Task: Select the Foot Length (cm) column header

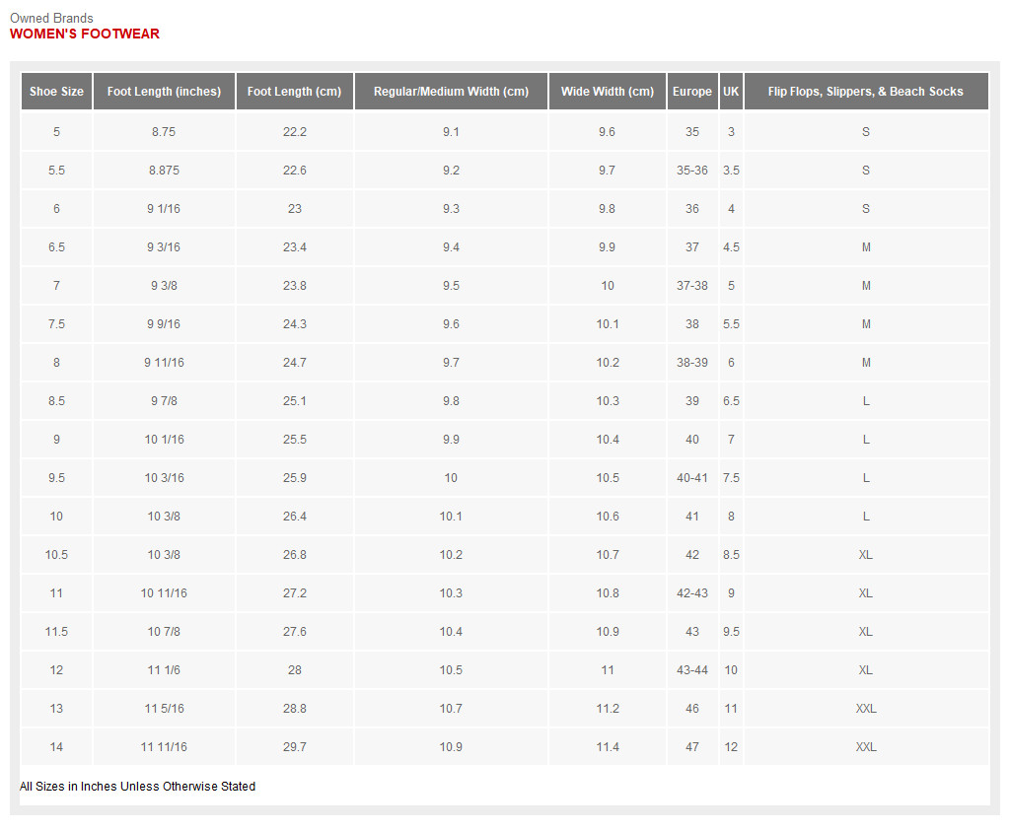Action: pos(294,92)
